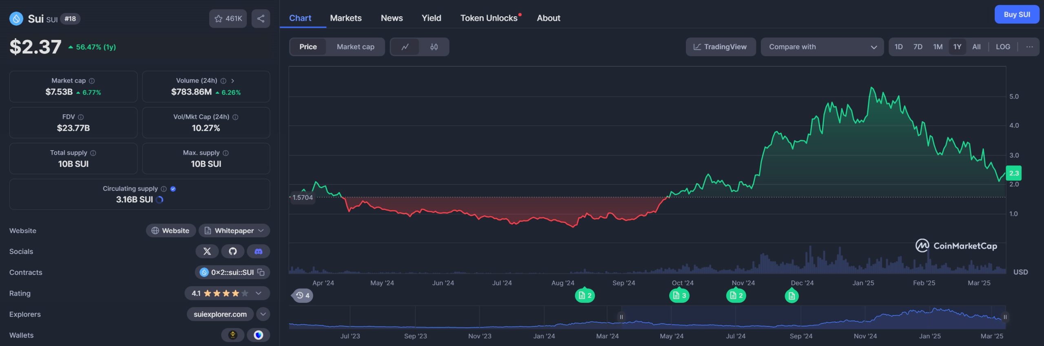The height and width of the screenshot is (346, 1044).
Task: Open the GitHub social link
Action: click(x=233, y=252)
